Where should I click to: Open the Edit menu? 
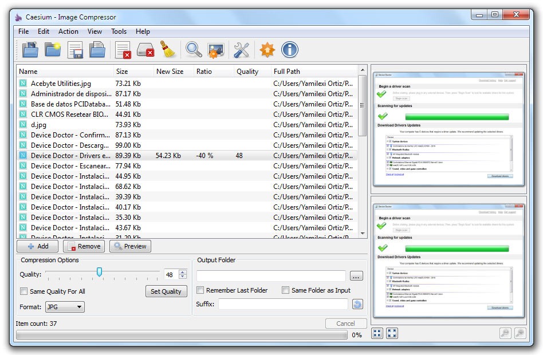pos(44,31)
